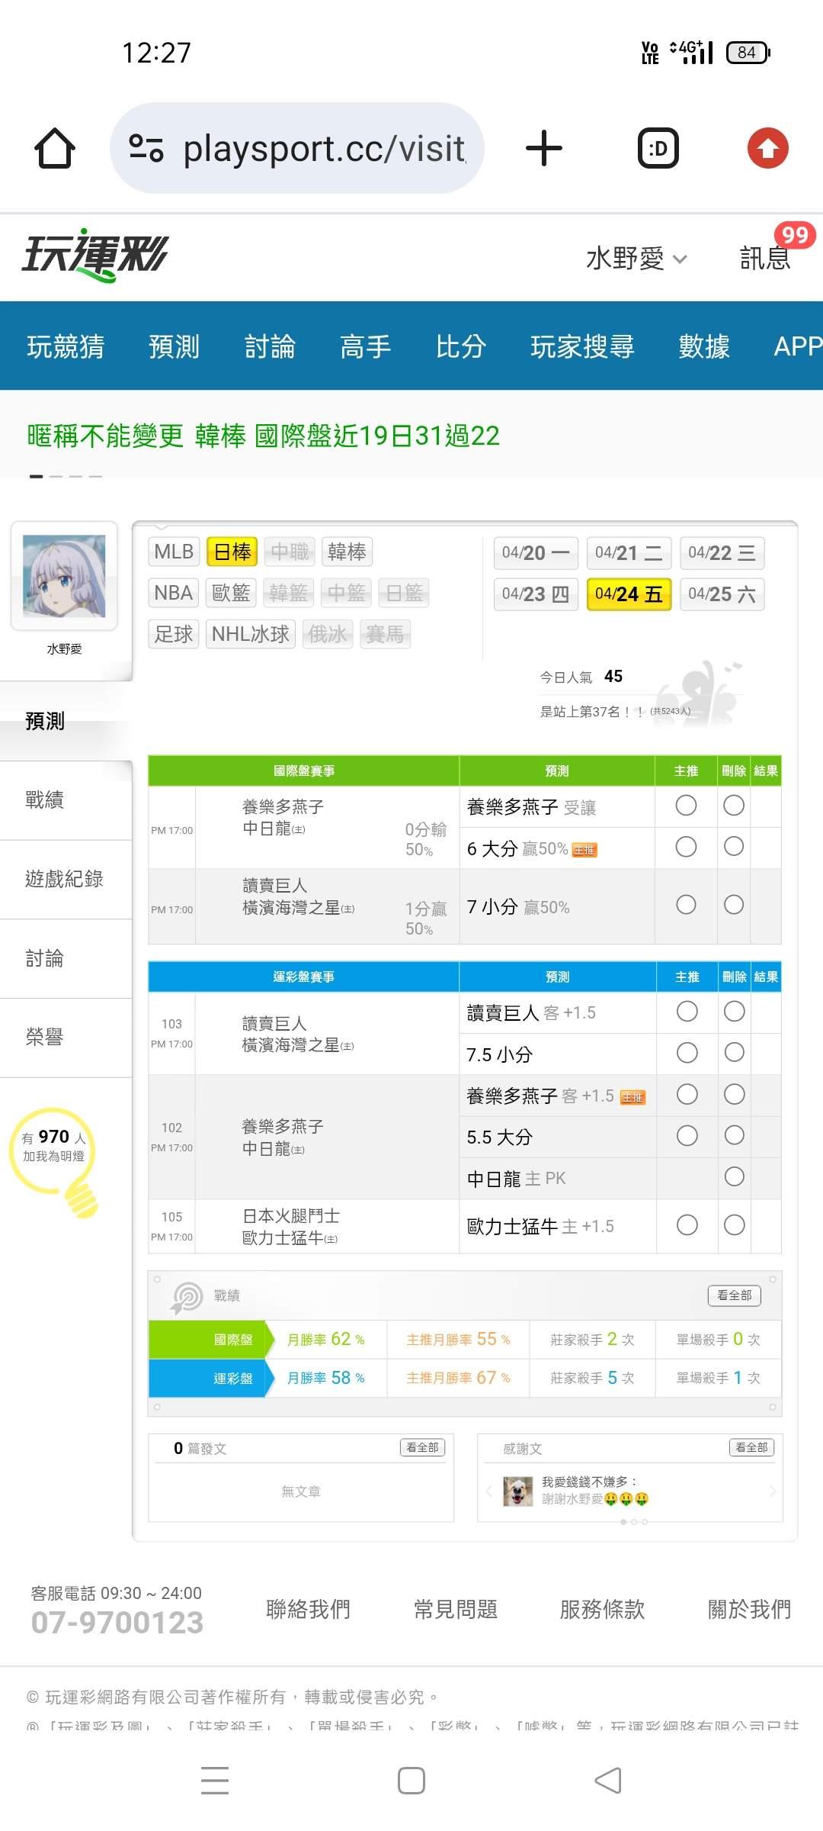Click 看全部 for 篇發文 section
This screenshot has width=823, height=1831.
pyautogui.click(x=422, y=1447)
